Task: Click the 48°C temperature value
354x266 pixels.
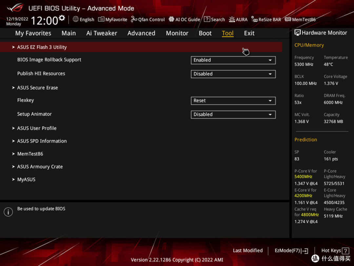Action: point(328,64)
